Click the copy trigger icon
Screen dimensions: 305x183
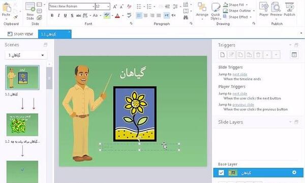[240, 55]
